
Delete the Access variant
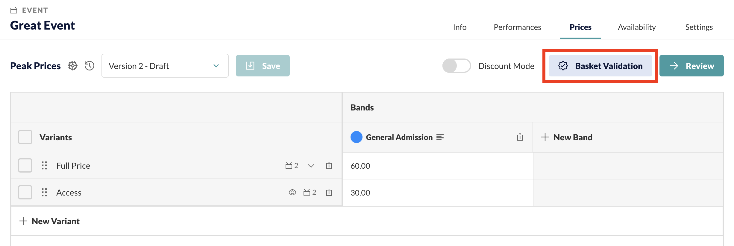click(329, 192)
